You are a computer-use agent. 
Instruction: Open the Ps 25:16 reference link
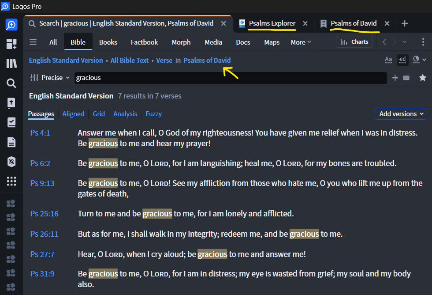pos(44,214)
